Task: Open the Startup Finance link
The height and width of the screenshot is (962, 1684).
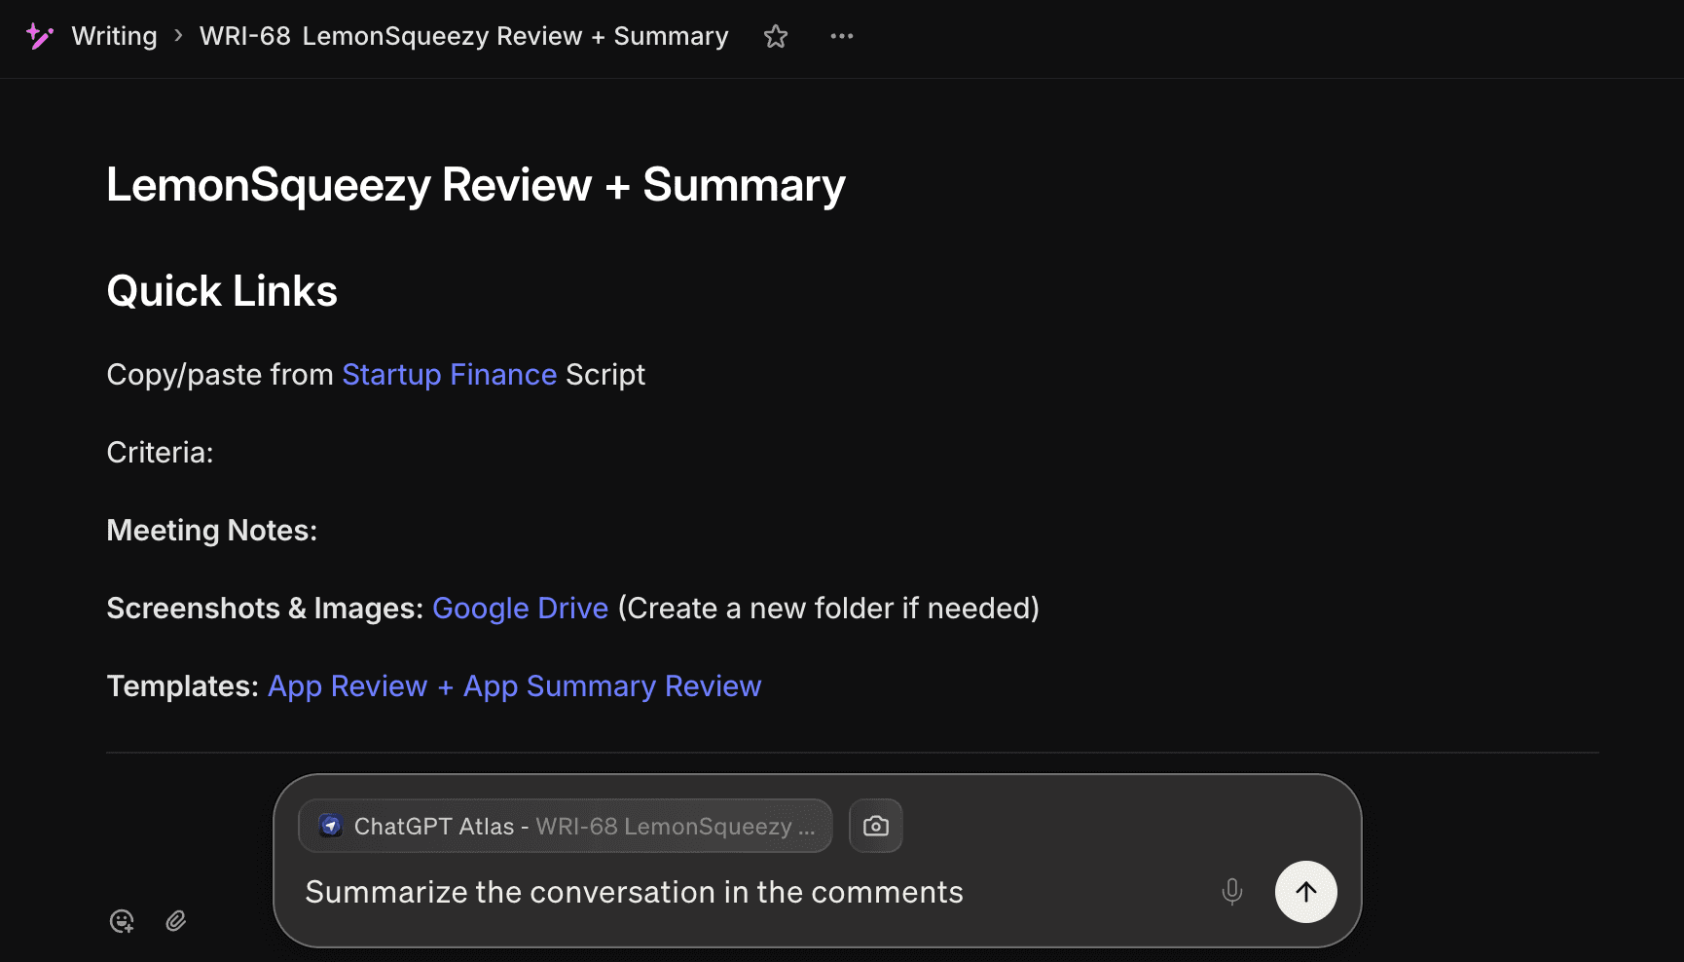Action: [449, 375]
